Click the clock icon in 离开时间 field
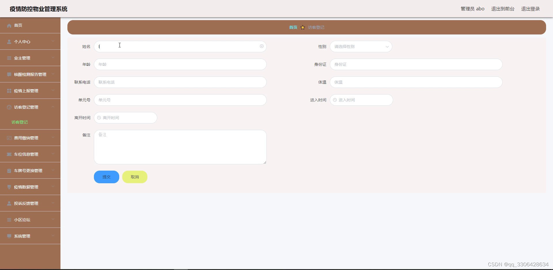Screen dimensions: 553x270 pos(99,118)
